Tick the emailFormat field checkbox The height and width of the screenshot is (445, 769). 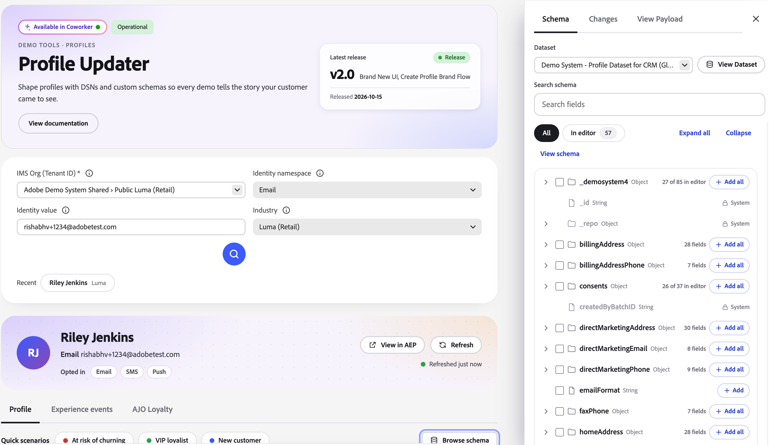[559, 391]
